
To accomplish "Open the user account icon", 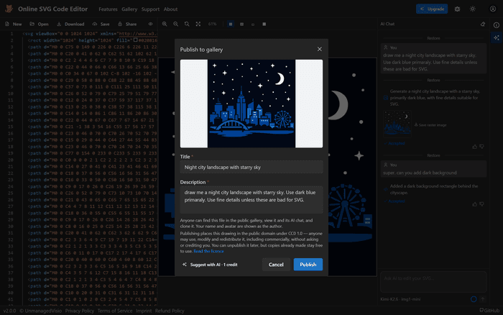I will tap(493, 9).
